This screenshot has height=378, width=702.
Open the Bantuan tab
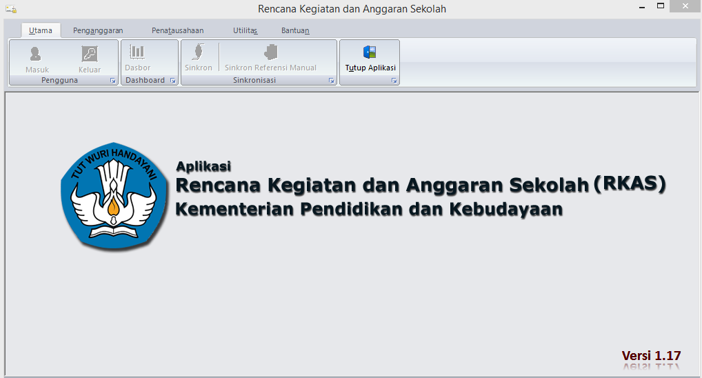click(x=295, y=30)
